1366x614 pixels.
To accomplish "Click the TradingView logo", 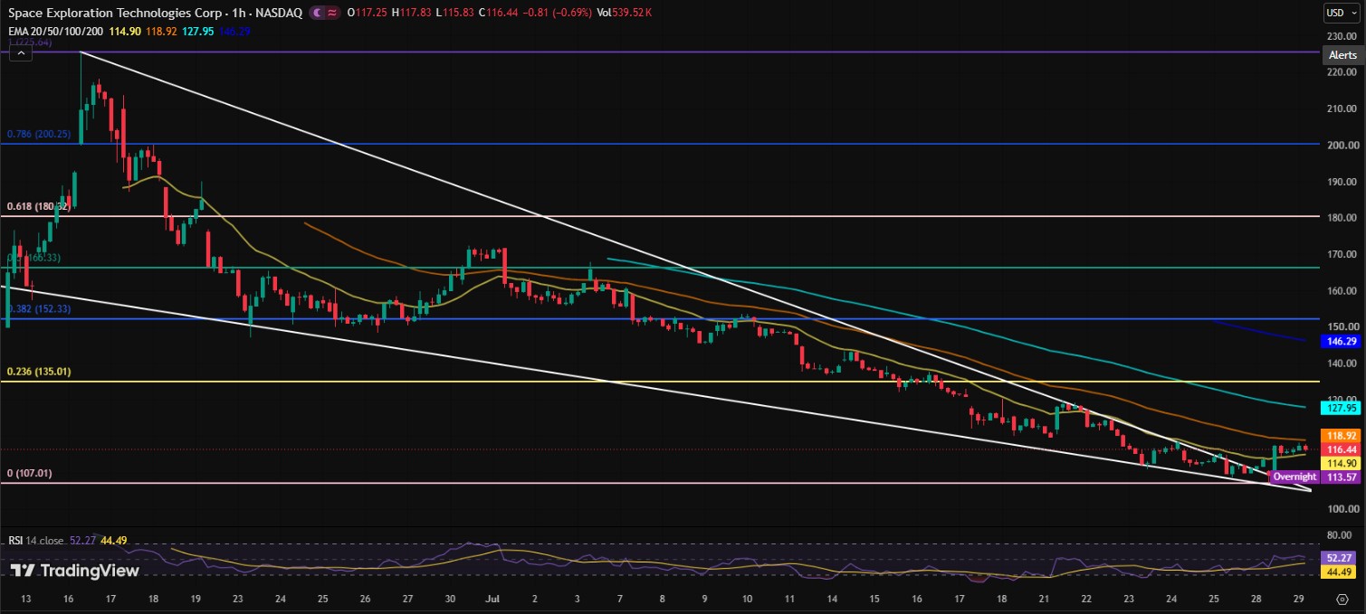I will [x=74, y=571].
